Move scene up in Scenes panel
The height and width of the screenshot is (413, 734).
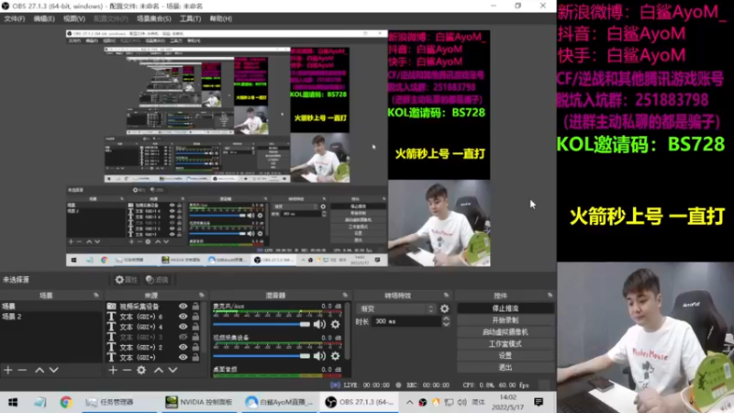pyautogui.click(x=39, y=370)
